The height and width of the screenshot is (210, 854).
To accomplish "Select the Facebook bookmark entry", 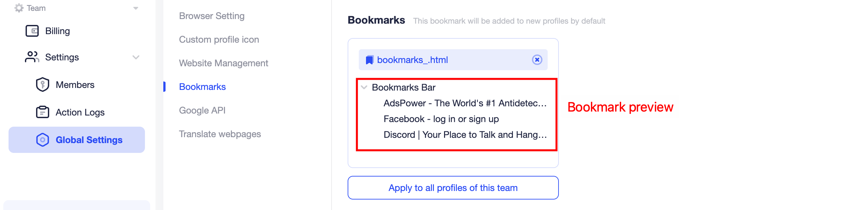I will pyautogui.click(x=441, y=119).
